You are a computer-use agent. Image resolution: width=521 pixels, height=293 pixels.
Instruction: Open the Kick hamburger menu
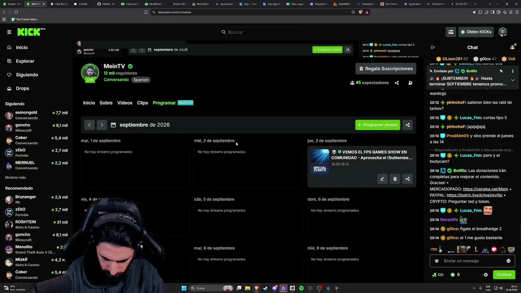pyautogui.click(x=9, y=32)
